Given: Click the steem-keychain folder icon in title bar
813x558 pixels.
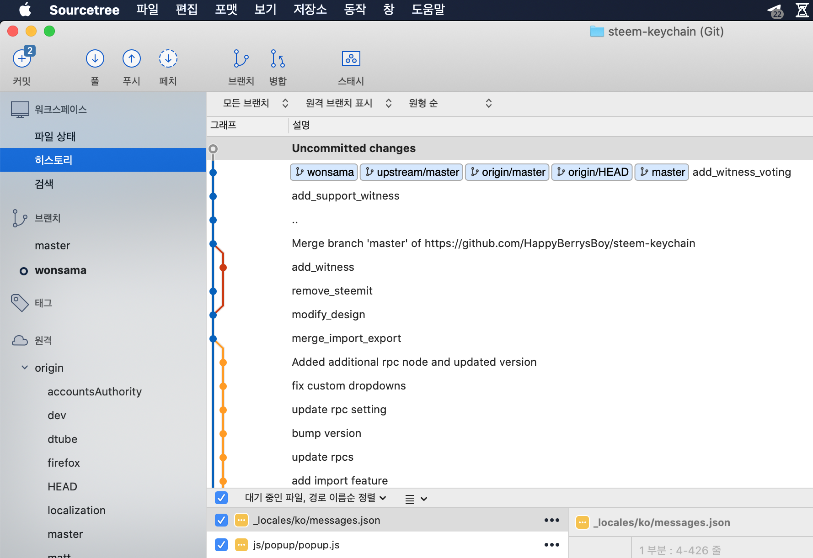Looking at the screenshot, I should tap(597, 32).
